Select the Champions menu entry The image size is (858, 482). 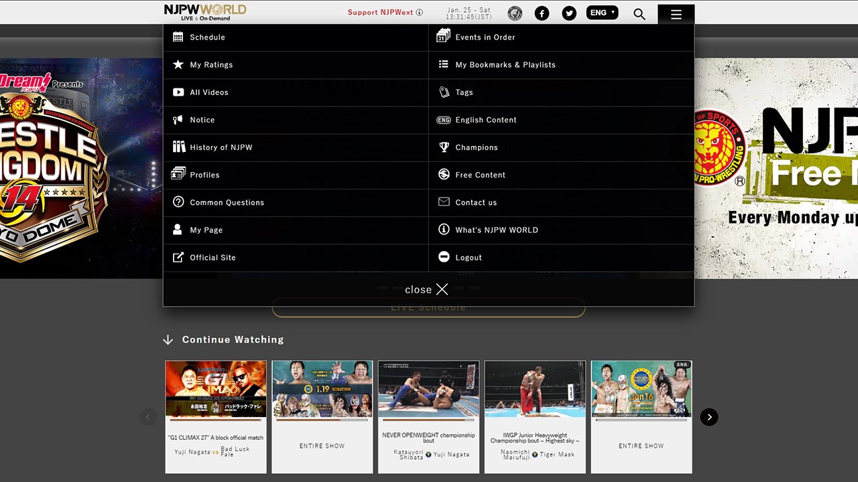(561, 147)
